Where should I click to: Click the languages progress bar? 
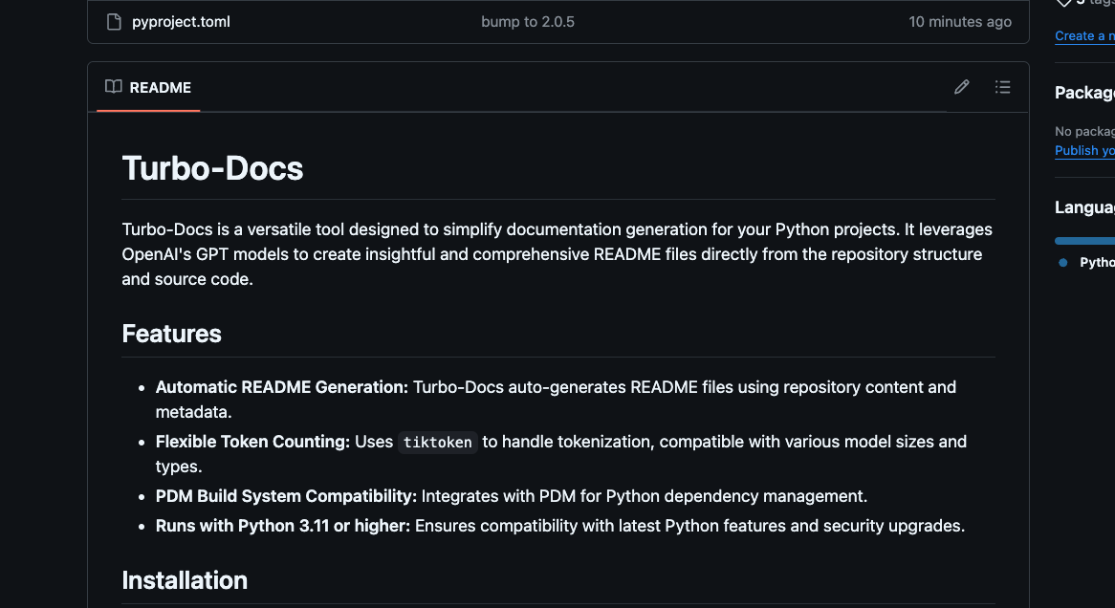click(x=1084, y=241)
